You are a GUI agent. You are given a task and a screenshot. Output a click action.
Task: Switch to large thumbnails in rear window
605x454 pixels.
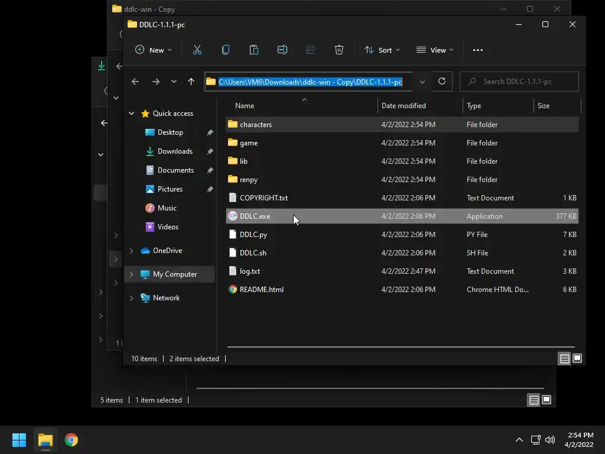[547, 400]
